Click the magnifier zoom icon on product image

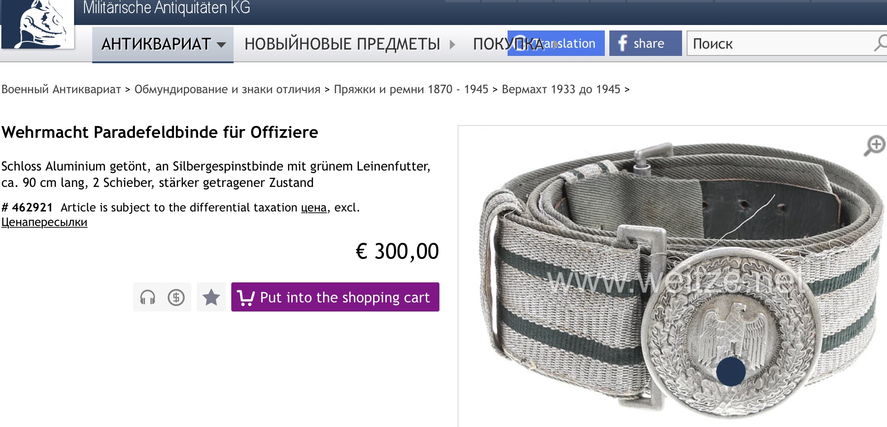coord(875,146)
